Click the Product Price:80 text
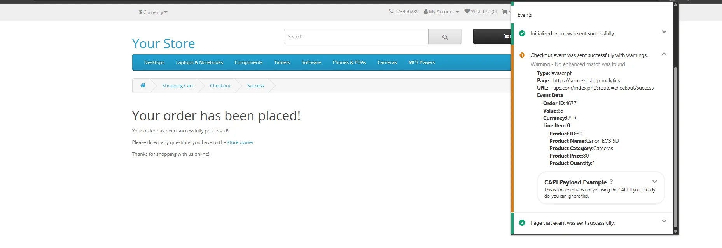 569,156
